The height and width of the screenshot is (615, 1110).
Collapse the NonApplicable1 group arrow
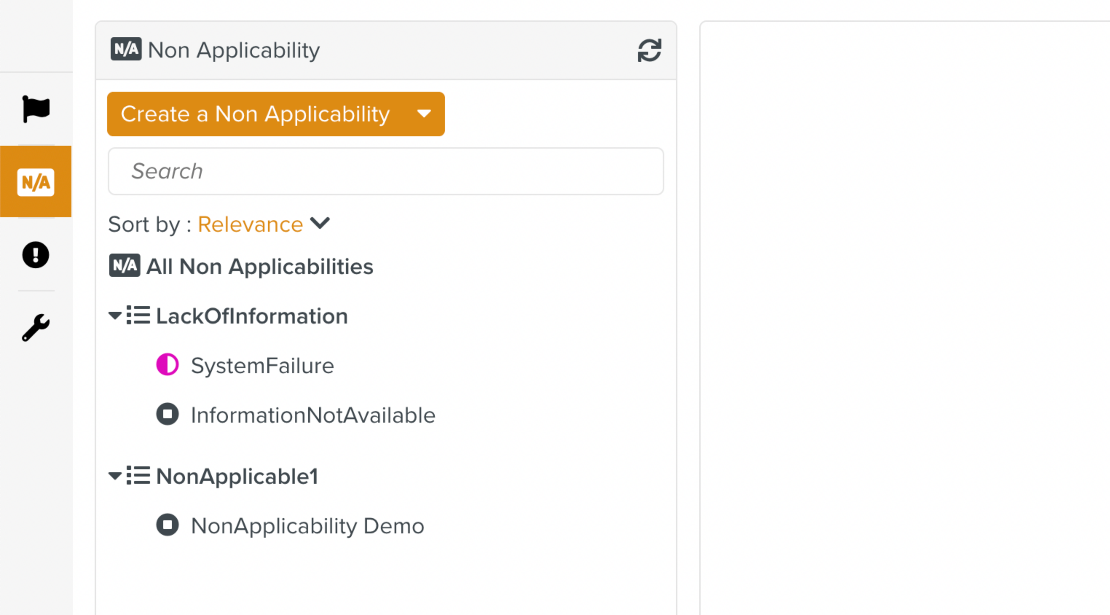click(x=115, y=476)
